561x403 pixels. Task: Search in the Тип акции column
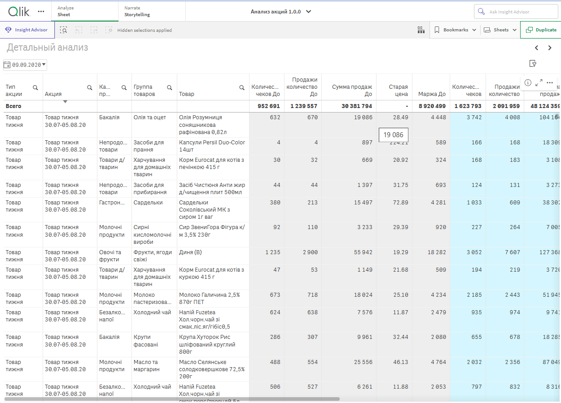[35, 88]
